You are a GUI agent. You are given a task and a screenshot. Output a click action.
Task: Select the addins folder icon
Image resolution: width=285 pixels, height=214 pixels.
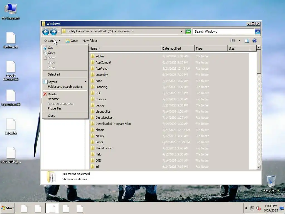[92, 56]
